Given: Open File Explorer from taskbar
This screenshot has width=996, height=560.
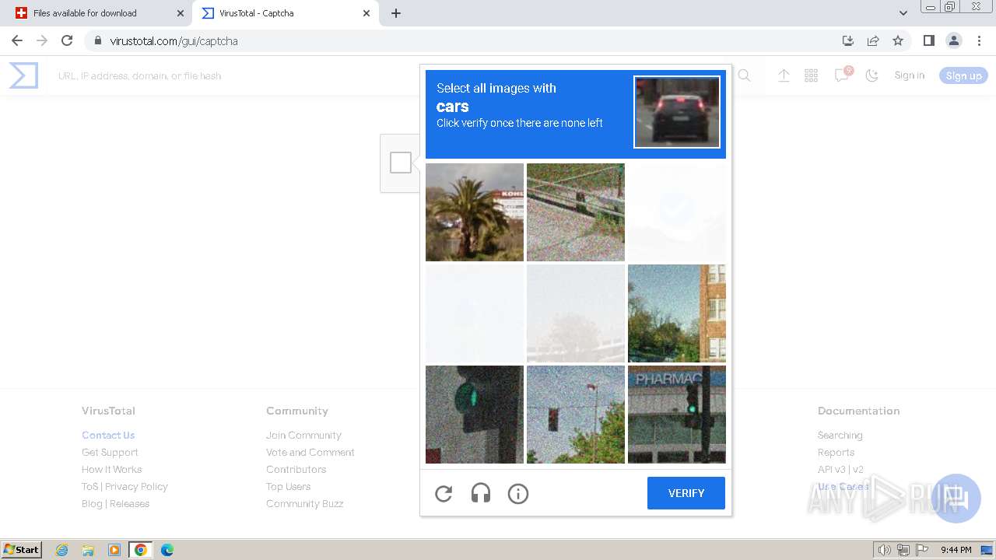Looking at the screenshot, I should click(88, 550).
